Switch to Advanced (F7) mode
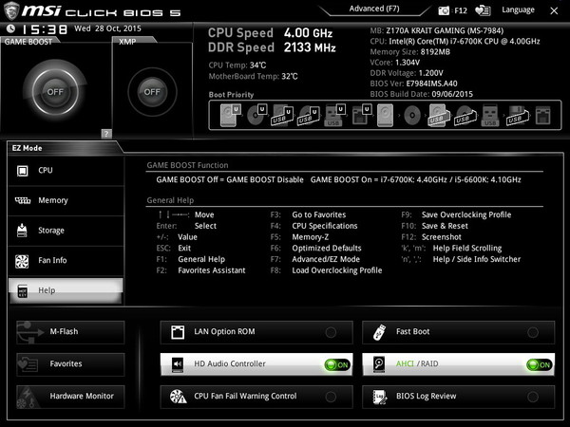The width and height of the screenshot is (570, 427). (374, 9)
